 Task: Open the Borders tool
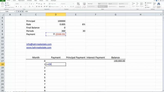pyautogui.click(x=25, y=7)
